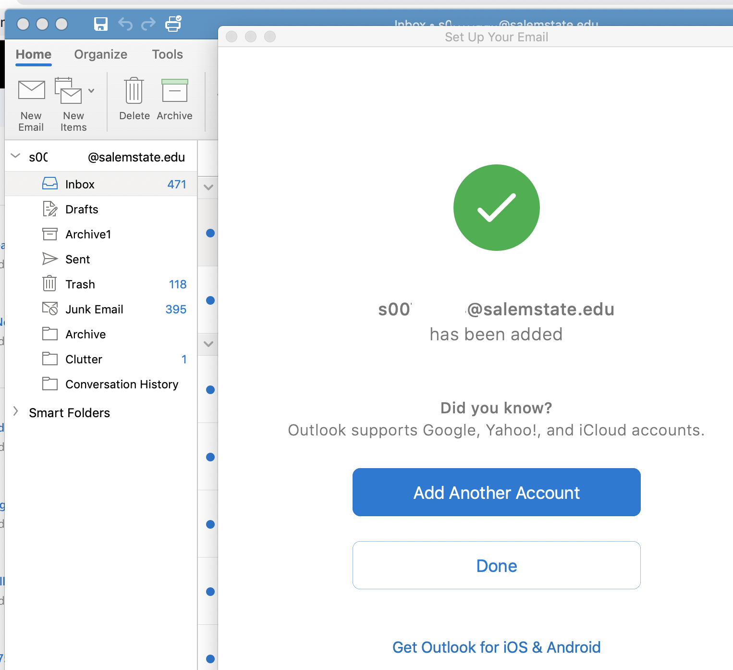This screenshot has width=733, height=670.
Task: Create a New Email
Action: [x=31, y=105]
